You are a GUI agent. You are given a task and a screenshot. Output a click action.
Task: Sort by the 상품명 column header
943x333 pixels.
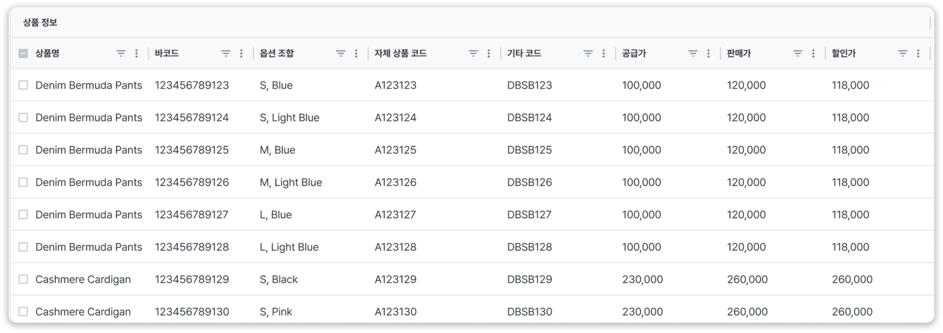pyautogui.click(x=47, y=53)
